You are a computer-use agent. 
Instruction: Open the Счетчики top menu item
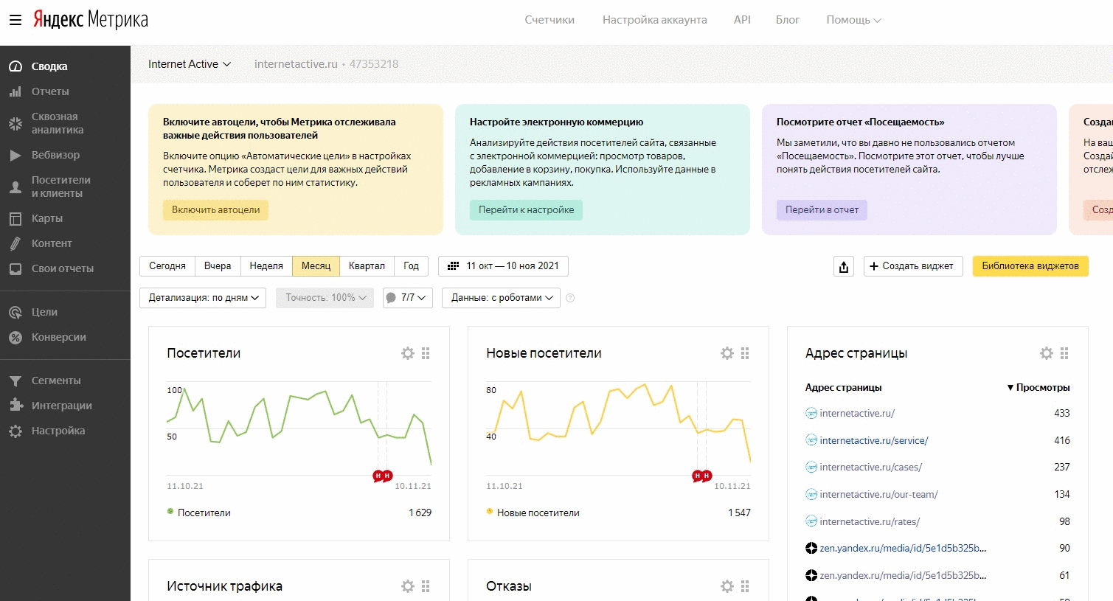coord(549,20)
